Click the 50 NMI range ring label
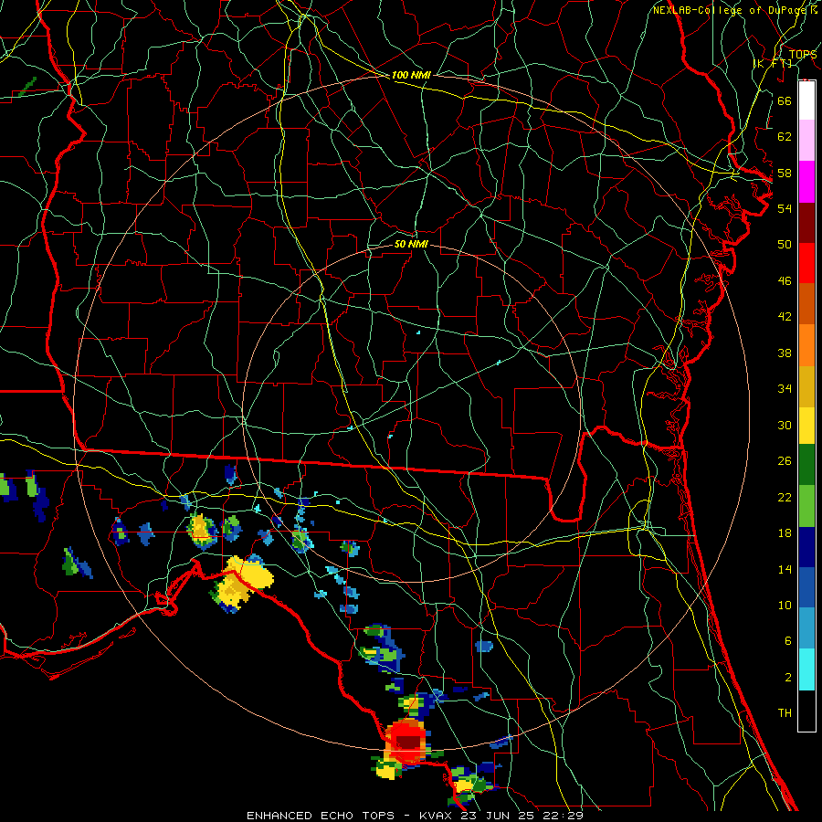 coord(411,245)
